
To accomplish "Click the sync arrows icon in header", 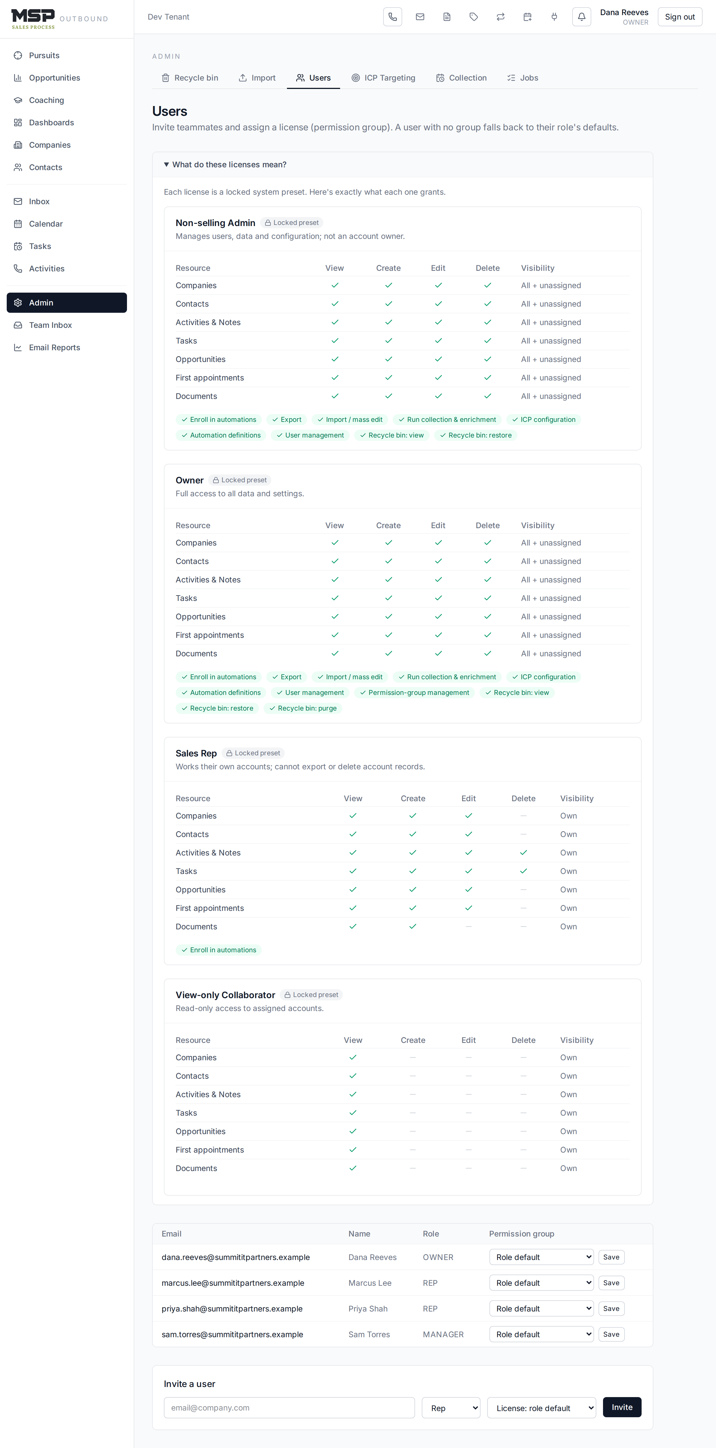I will 501,17.
